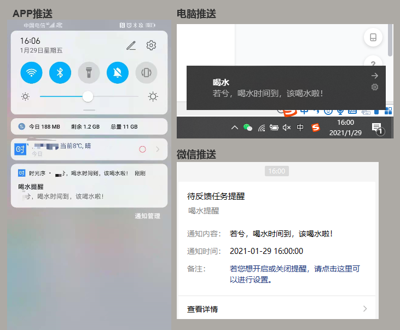Click notification time 2021-01-29 16:00:00
This screenshot has width=400, height=330.
click(x=266, y=251)
